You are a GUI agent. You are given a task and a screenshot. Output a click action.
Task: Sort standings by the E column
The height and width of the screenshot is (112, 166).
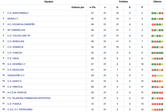pyautogui.click(x=130, y=7)
